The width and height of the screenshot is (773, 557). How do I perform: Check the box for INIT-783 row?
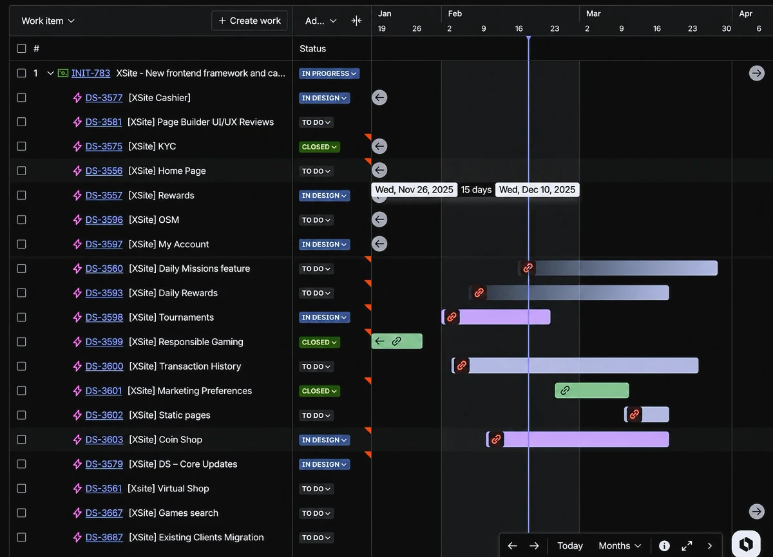coord(21,73)
